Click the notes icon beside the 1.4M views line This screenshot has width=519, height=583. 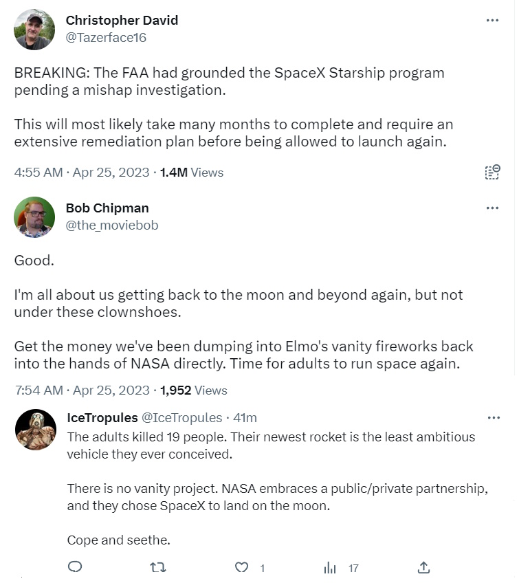coord(492,172)
